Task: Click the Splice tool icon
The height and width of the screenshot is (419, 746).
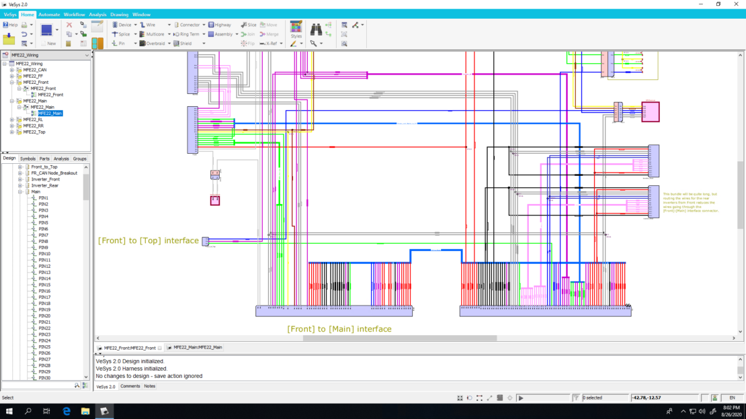Action: pyautogui.click(x=115, y=34)
